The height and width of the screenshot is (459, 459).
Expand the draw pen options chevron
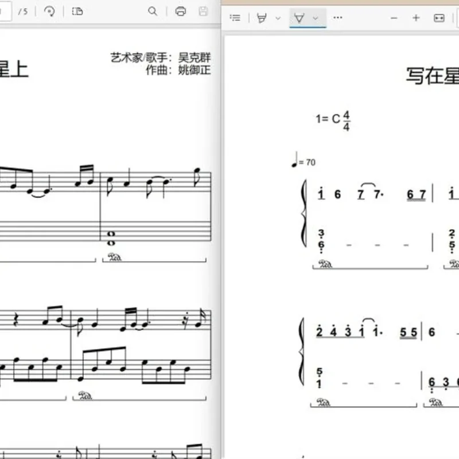coord(316,18)
